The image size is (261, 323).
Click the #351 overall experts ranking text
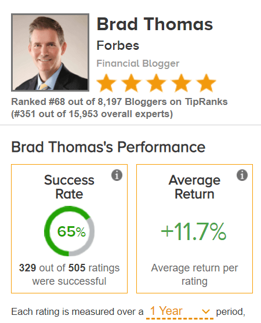pyautogui.click(x=92, y=114)
